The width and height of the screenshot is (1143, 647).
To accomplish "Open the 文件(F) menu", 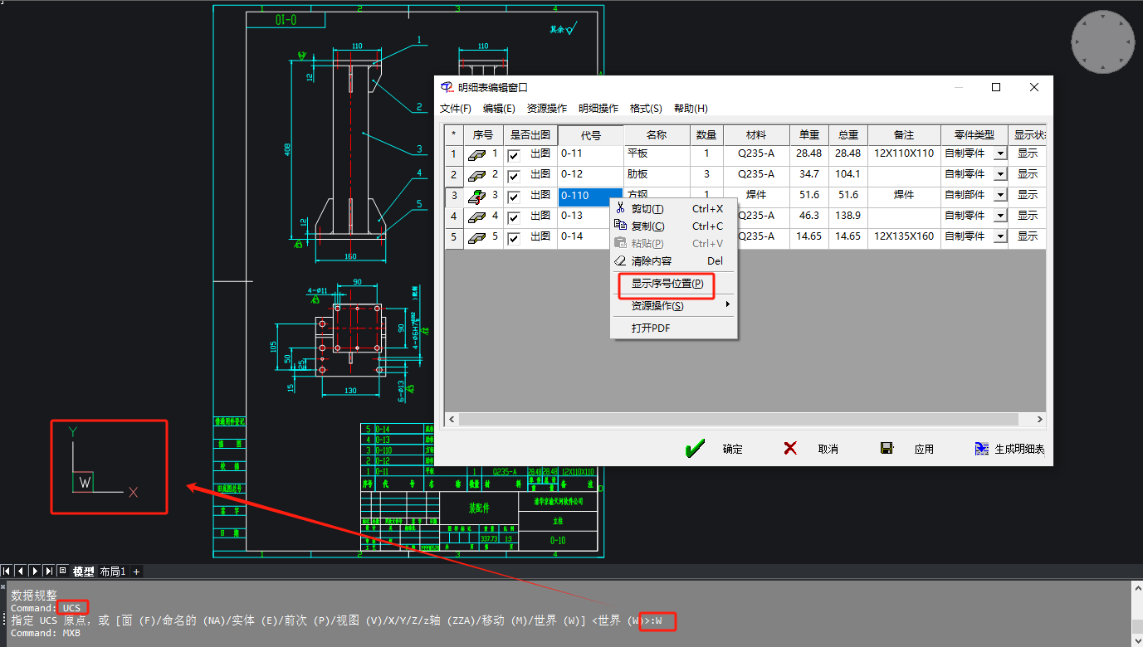I will 456,109.
